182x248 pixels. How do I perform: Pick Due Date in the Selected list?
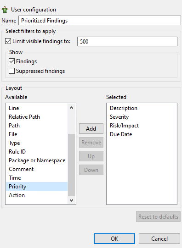point(142,134)
